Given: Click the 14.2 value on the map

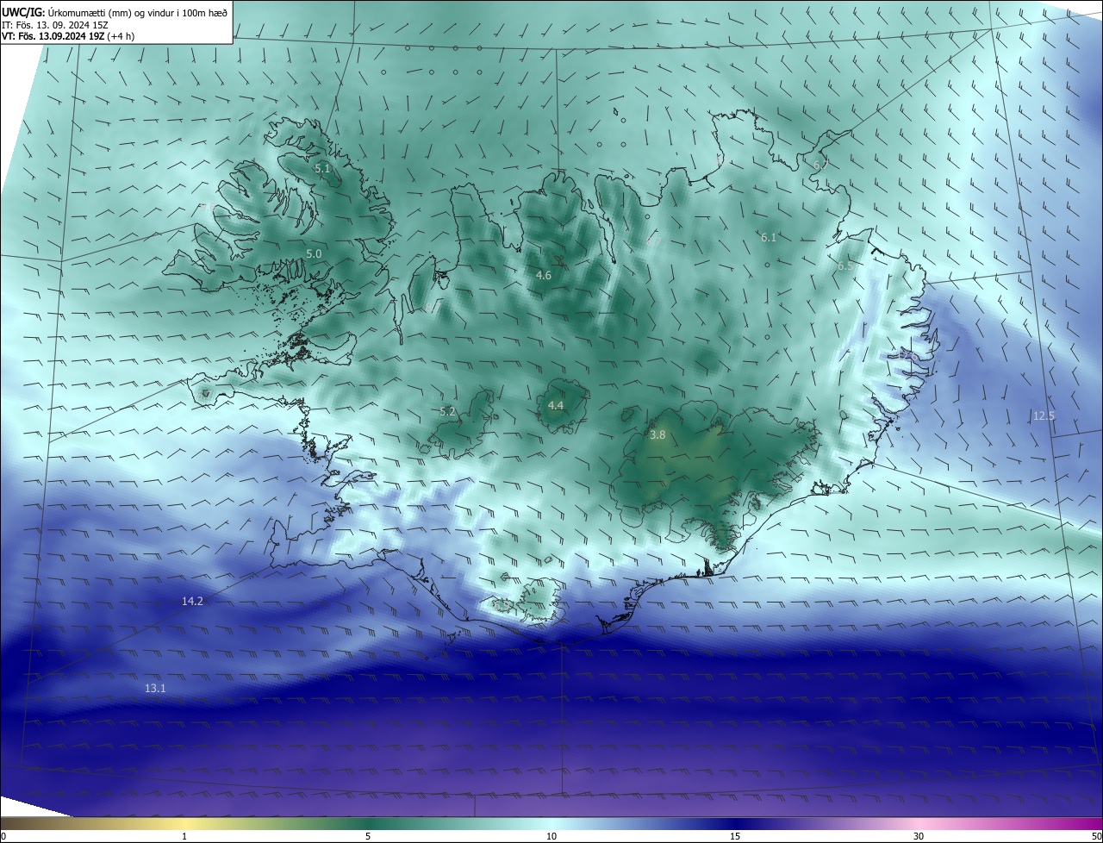Looking at the screenshot, I should click(192, 602).
